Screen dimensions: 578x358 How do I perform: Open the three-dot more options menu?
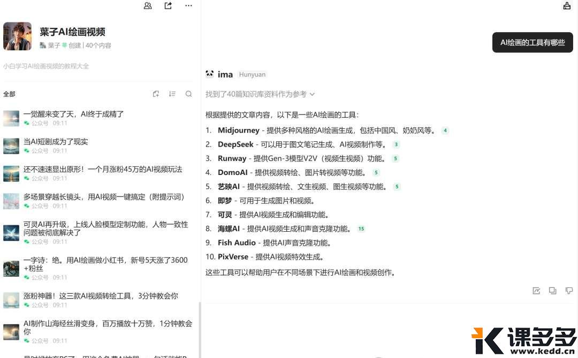coord(188,5)
